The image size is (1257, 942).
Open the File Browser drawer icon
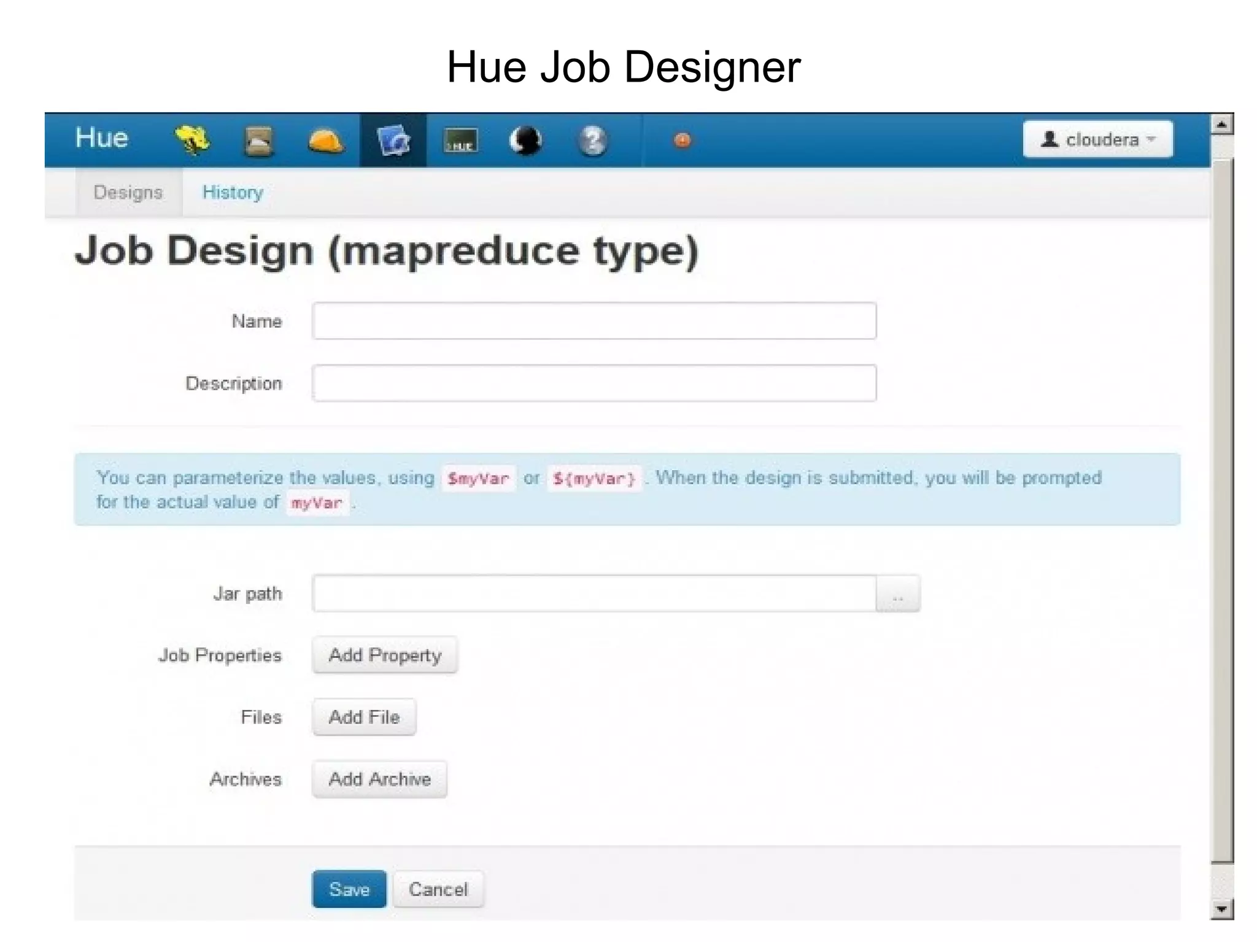(x=258, y=141)
